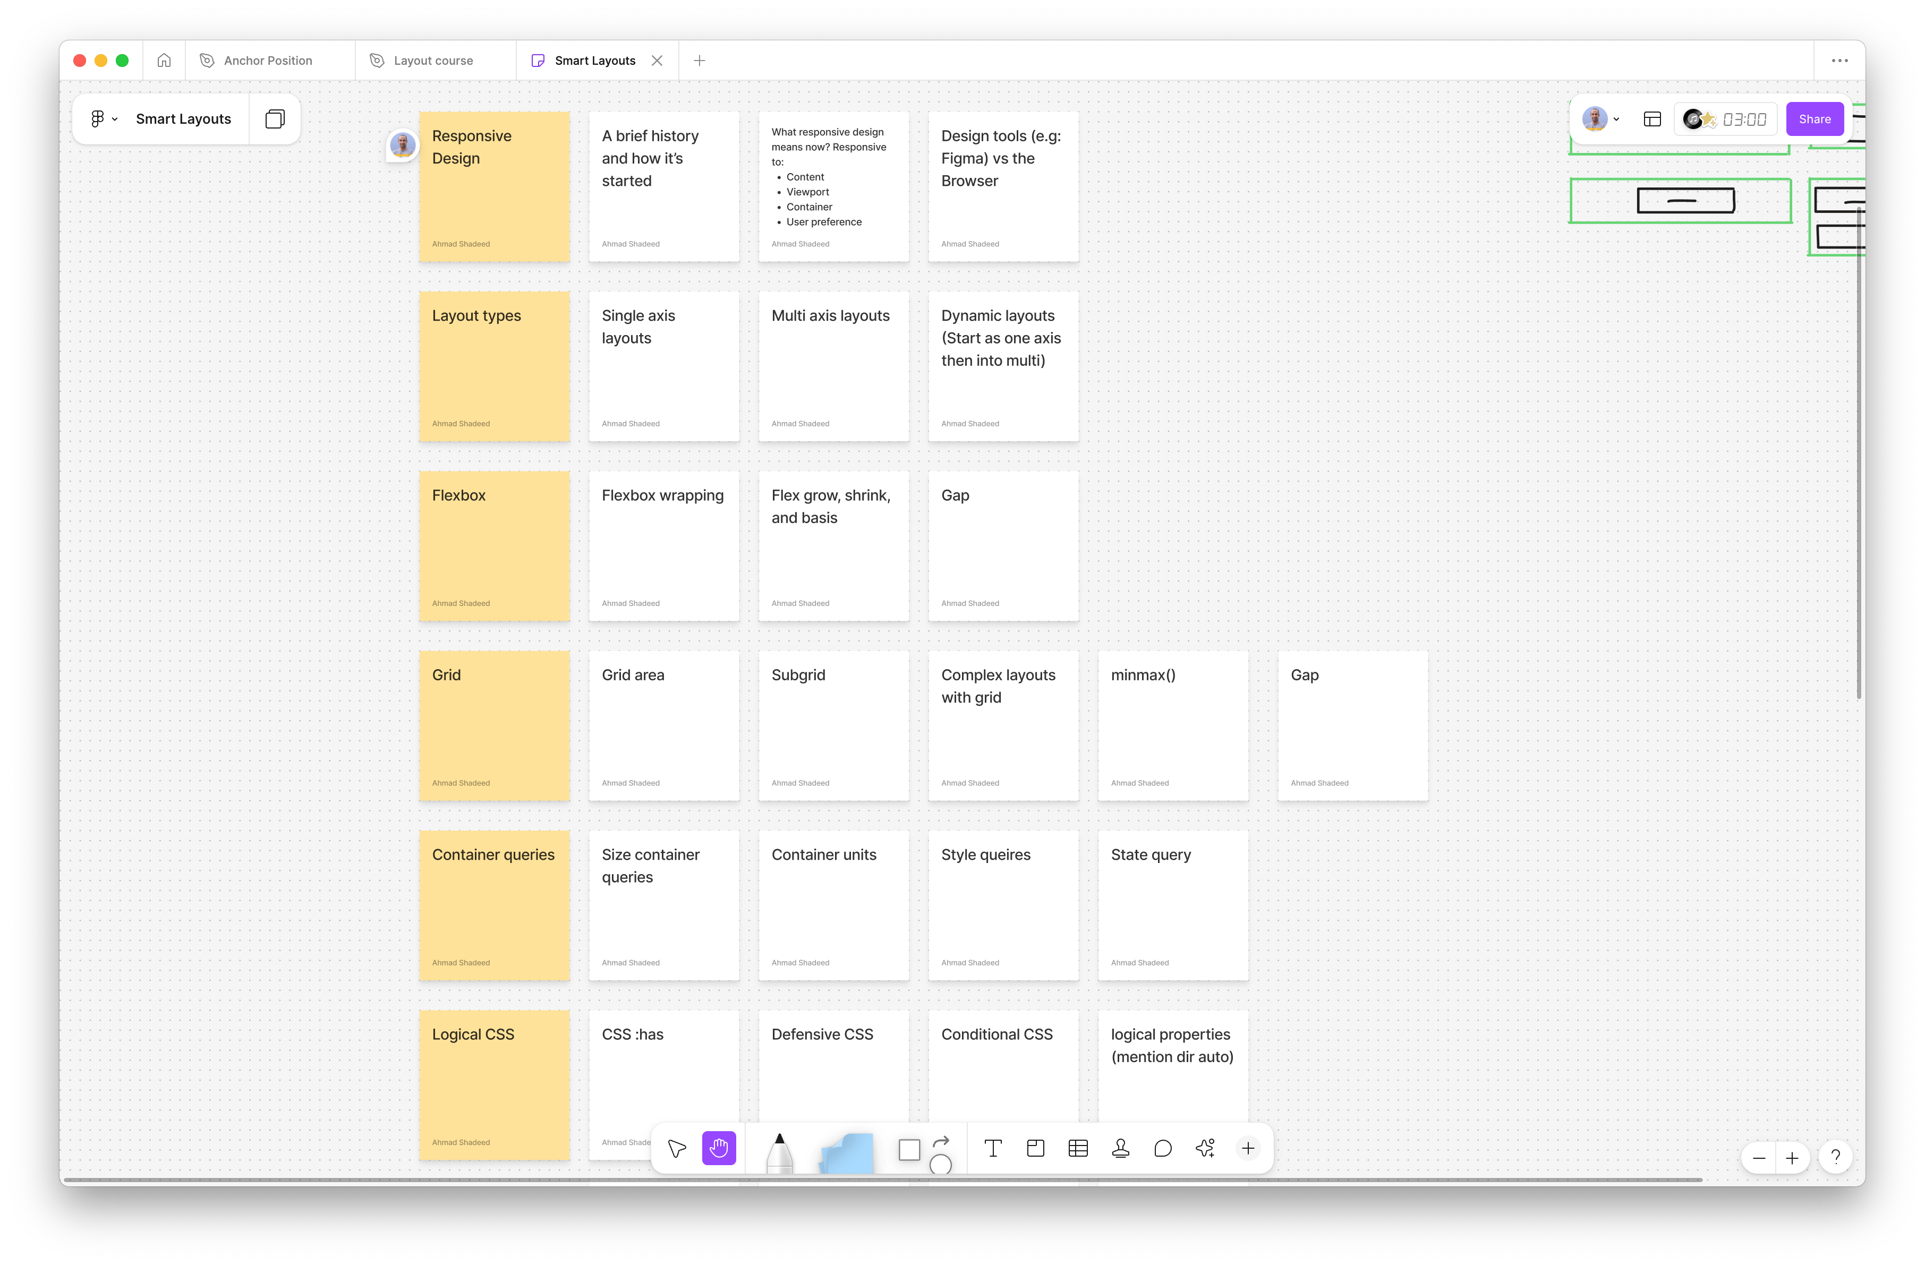This screenshot has height=1265, width=1925.
Task: Pick the Marker pencil tool
Action: pyautogui.click(x=779, y=1152)
